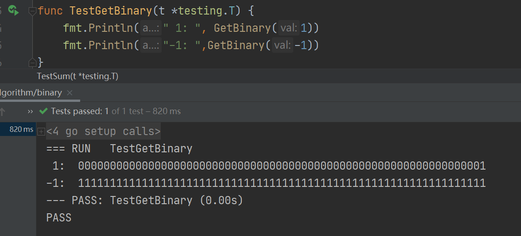Viewport: 521px width, 236px height.
Task: Click the TestGetBinary function name in editor
Action: tap(111, 10)
